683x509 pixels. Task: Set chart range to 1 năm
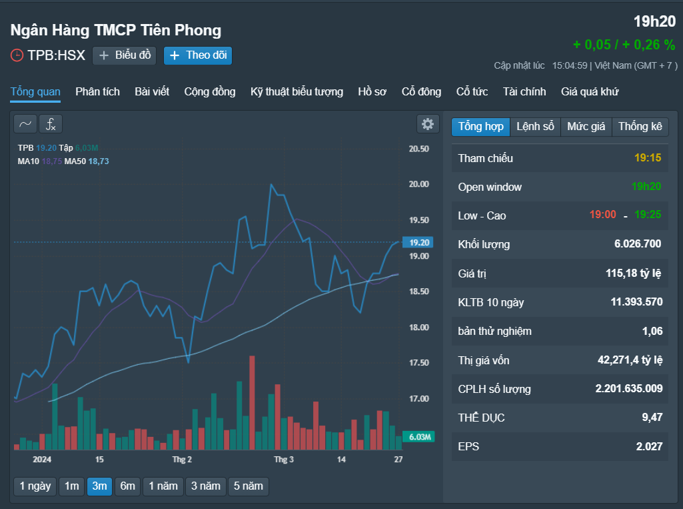(x=163, y=486)
